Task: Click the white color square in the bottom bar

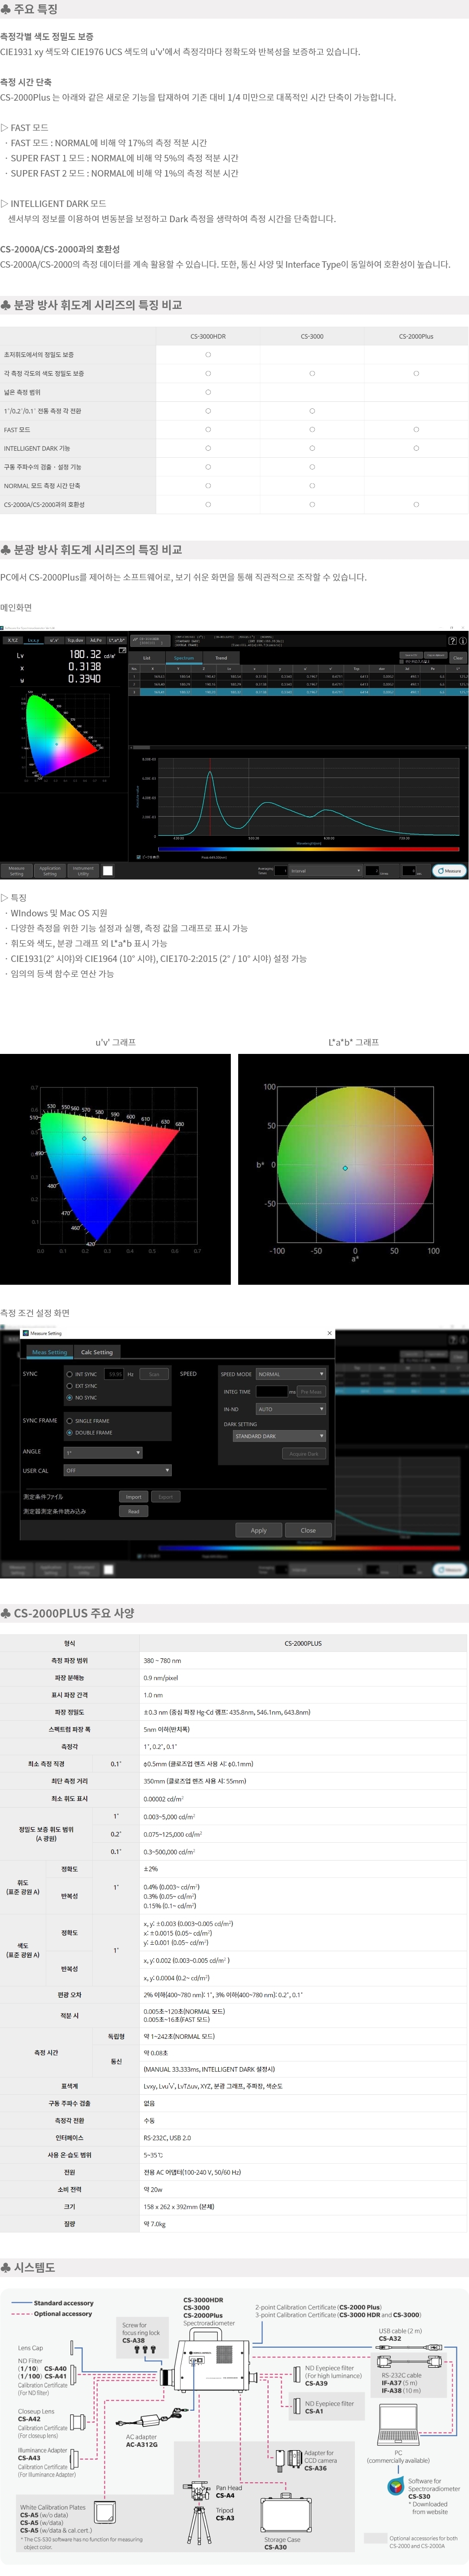Action: [108, 871]
